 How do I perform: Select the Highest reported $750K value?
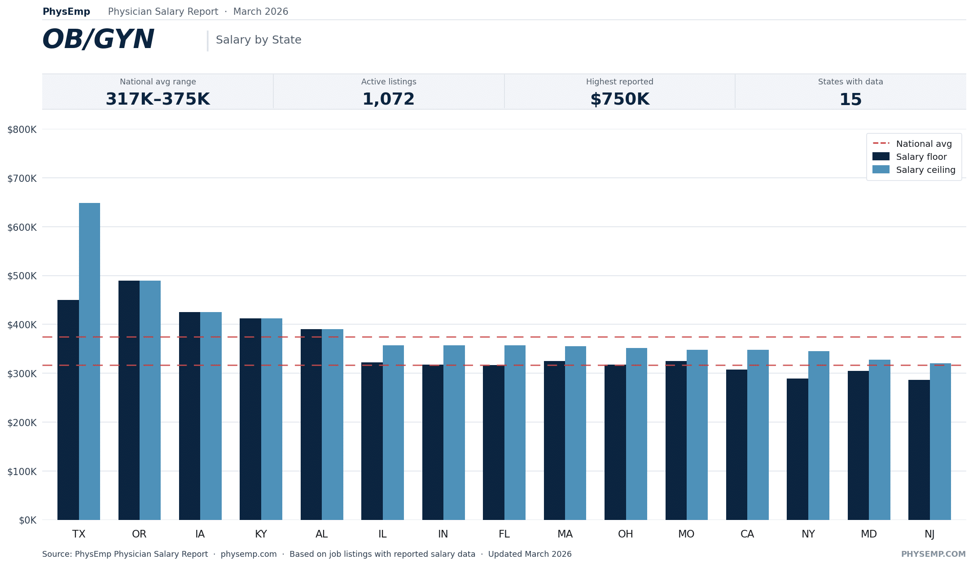coord(620,99)
